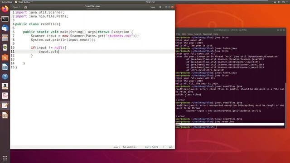The width and height of the screenshot is (290, 163).
Task: Open the Help dock icon
Action: click(x=5, y=77)
